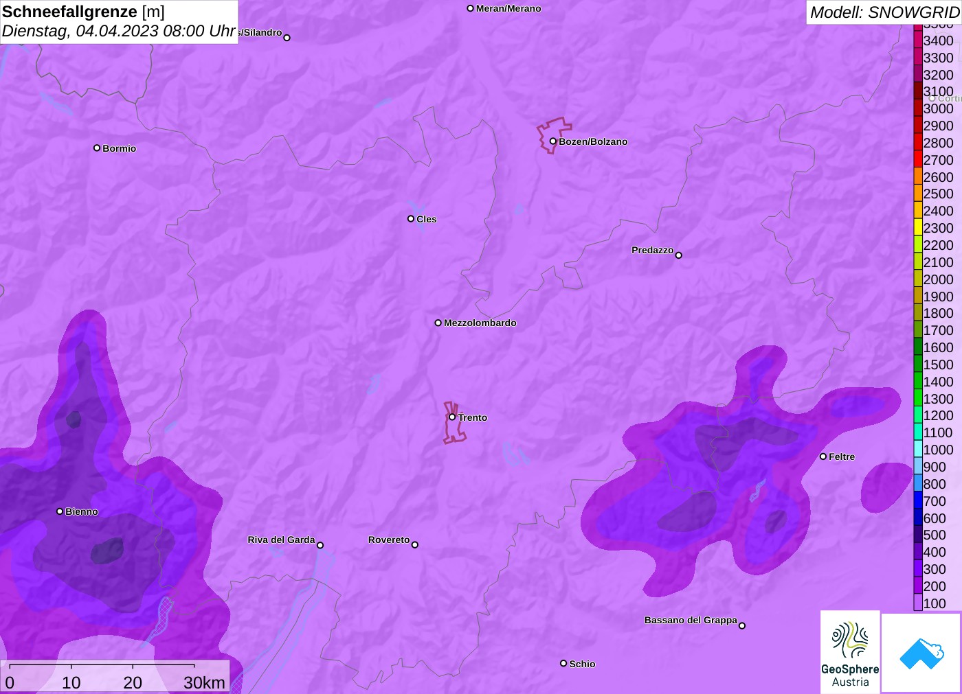The height and width of the screenshot is (694, 962).
Task: Select the 1500 m legend color swatch
Action: 918,365
